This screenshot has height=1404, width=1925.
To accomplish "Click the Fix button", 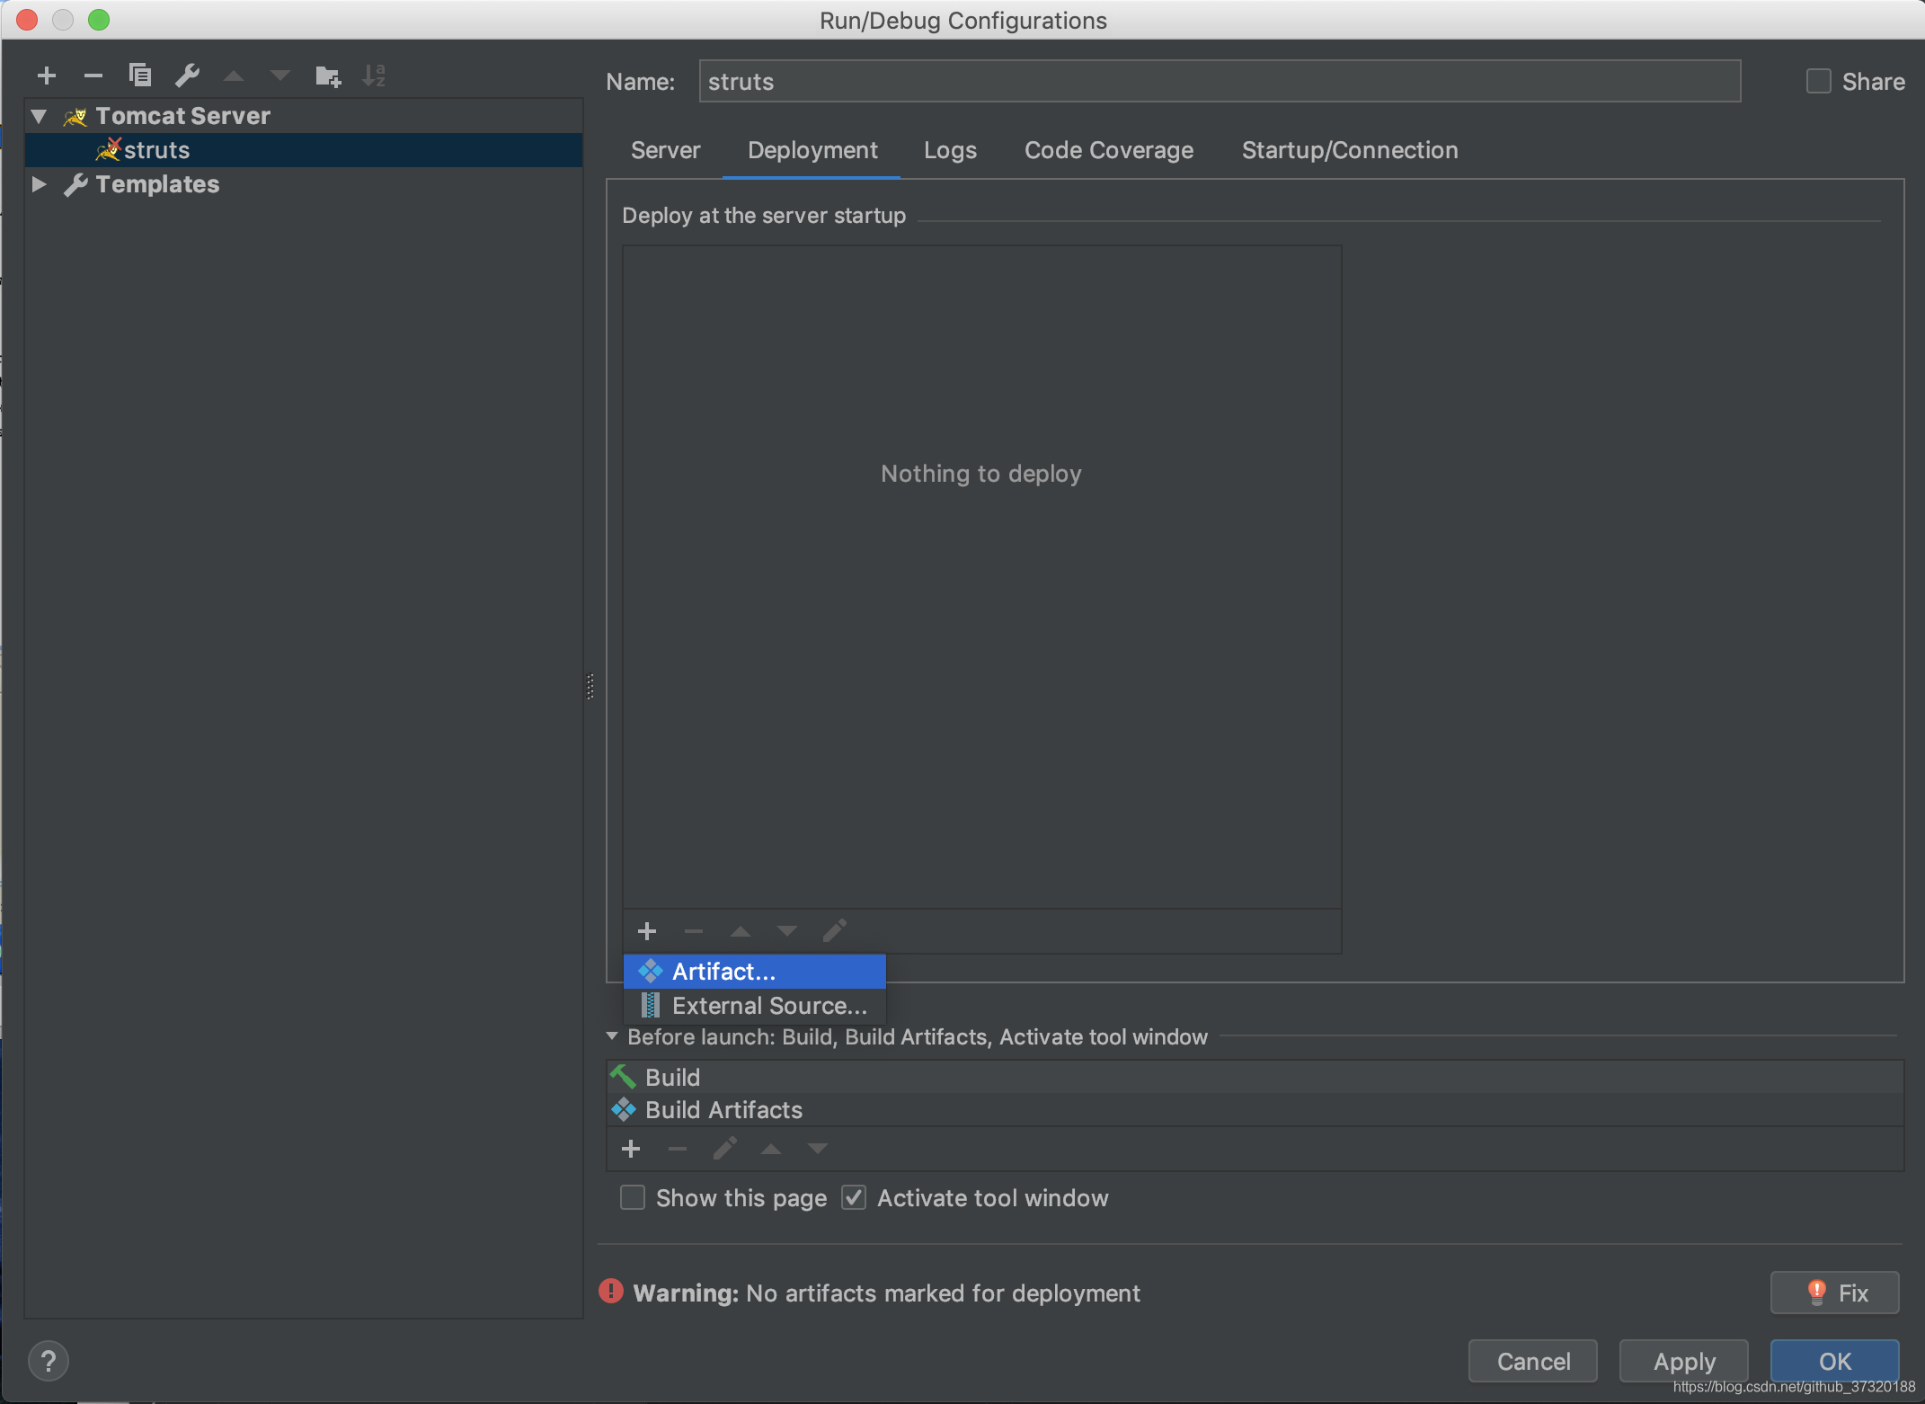I will tap(1834, 1293).
